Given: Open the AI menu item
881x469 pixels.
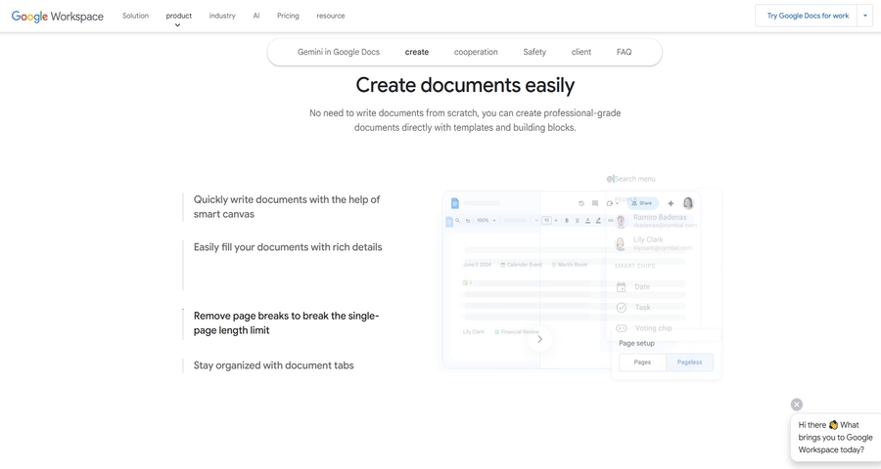Looking at the screenshot, I should [x=256, y=16].
